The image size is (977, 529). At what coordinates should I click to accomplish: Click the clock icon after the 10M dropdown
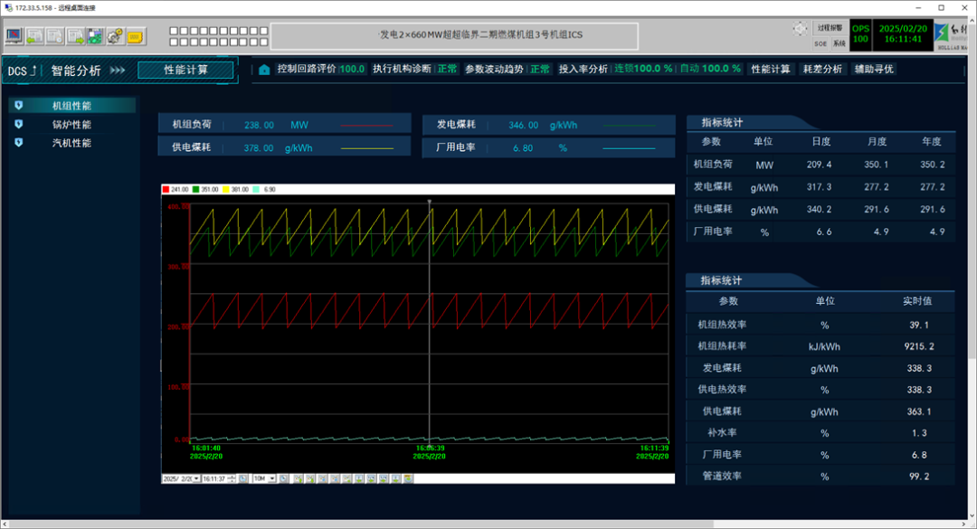pyautogui.click(x=284, y=478)
